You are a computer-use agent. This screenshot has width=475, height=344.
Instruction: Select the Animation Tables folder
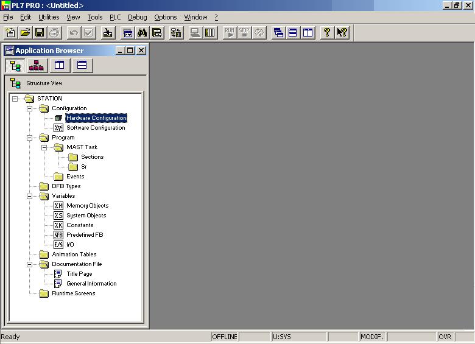pyautogui.click(x=74, y=254)
